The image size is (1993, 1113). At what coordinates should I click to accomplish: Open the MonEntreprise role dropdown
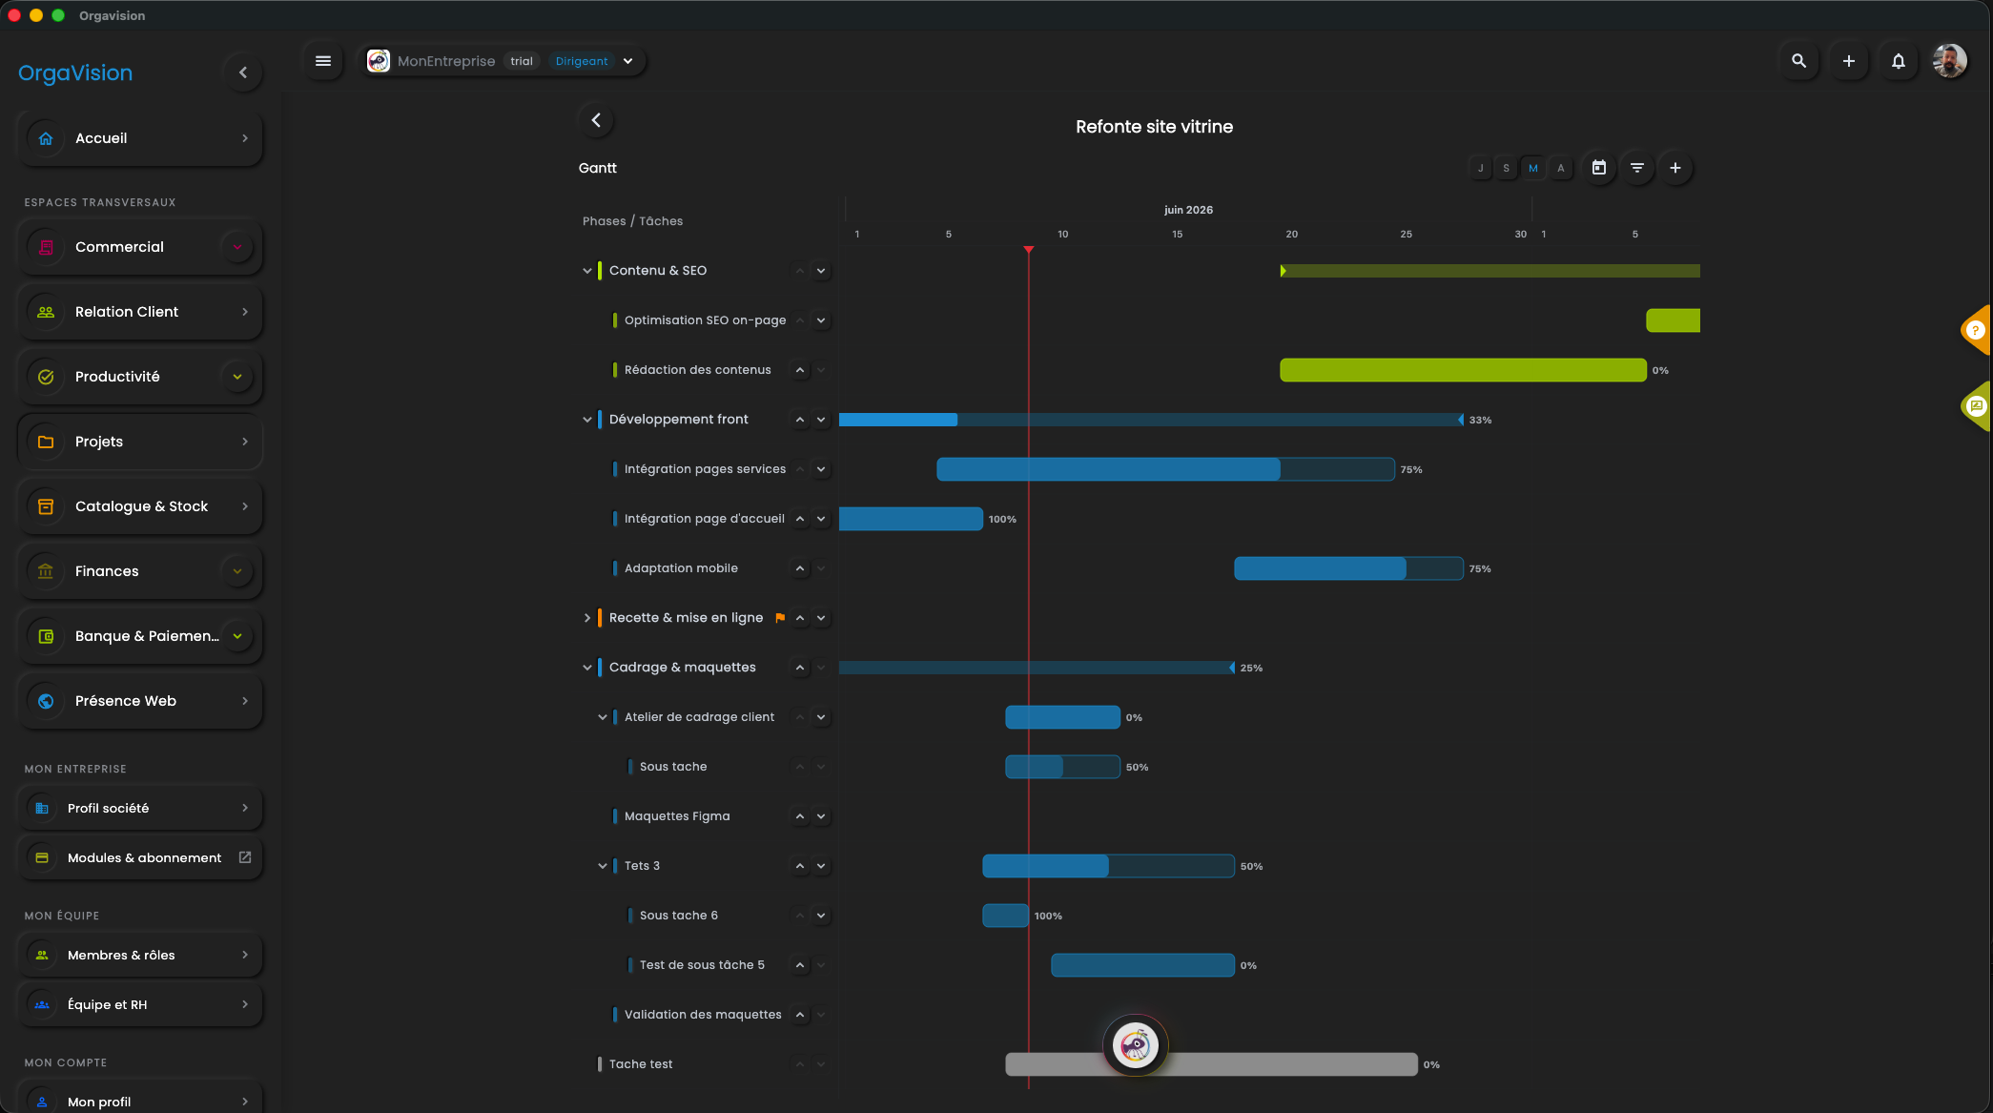[x=627, y=61]
